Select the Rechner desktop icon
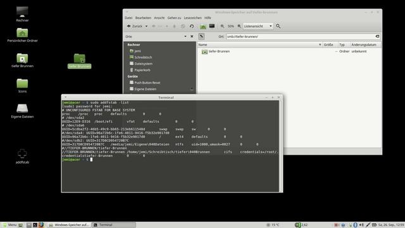Image resolution: width=405 pixels, height=228 pixels. pyautogui.click(x=22, y=14)
